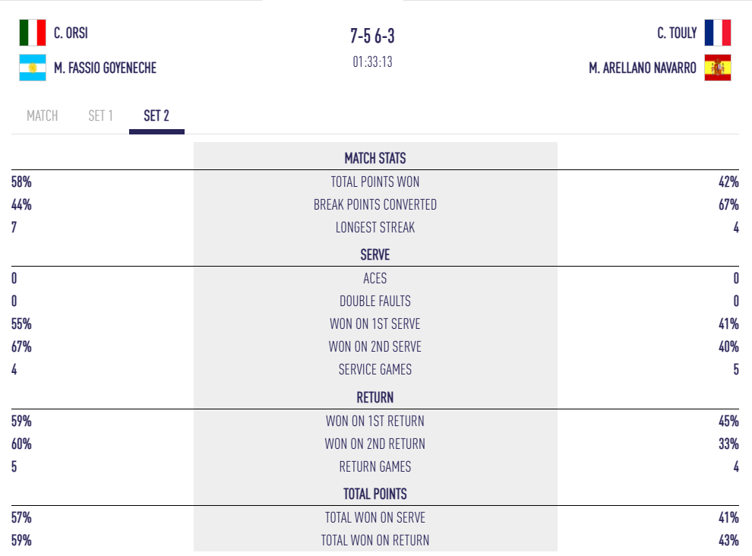
Task: Click the MATCH STATS section header
Action: [375, 159]
